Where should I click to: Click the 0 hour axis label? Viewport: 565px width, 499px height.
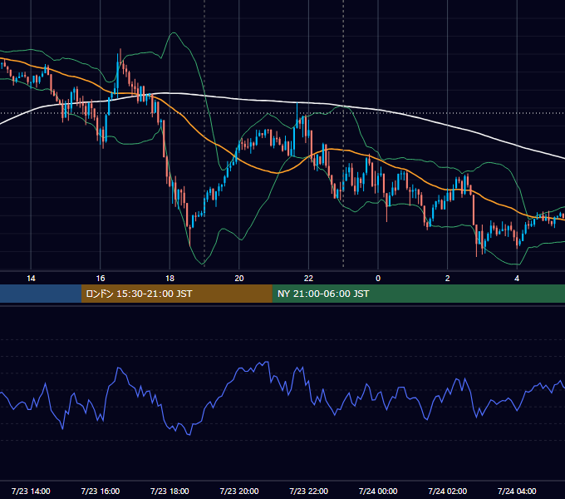coord(378,279)
